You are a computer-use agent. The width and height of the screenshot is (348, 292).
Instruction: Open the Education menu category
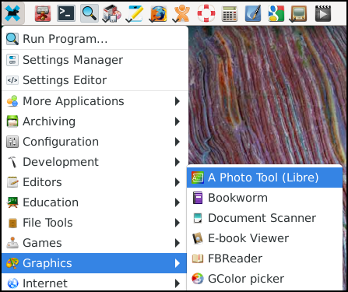click(x=95, y=202)
